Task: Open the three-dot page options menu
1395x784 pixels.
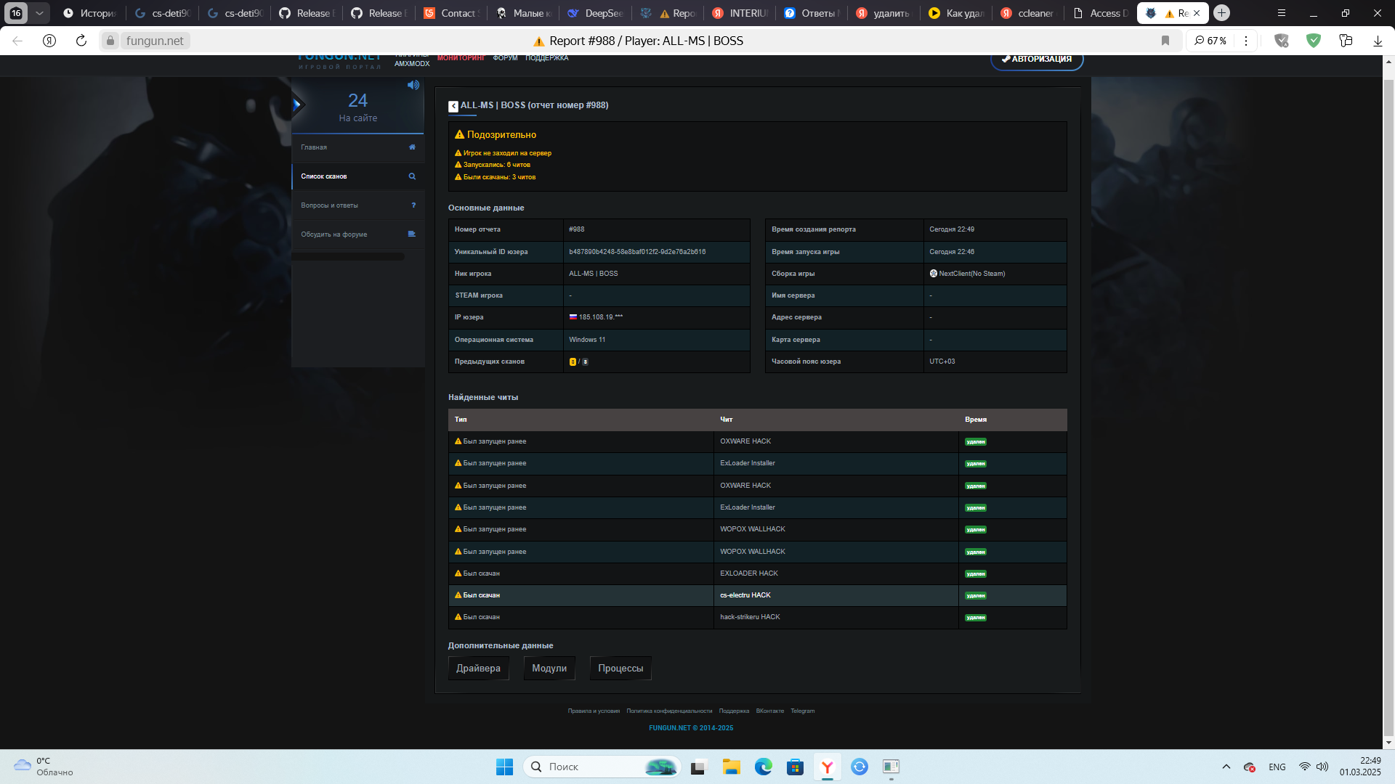Action: pyautogui.click(x=1246, y=41)
